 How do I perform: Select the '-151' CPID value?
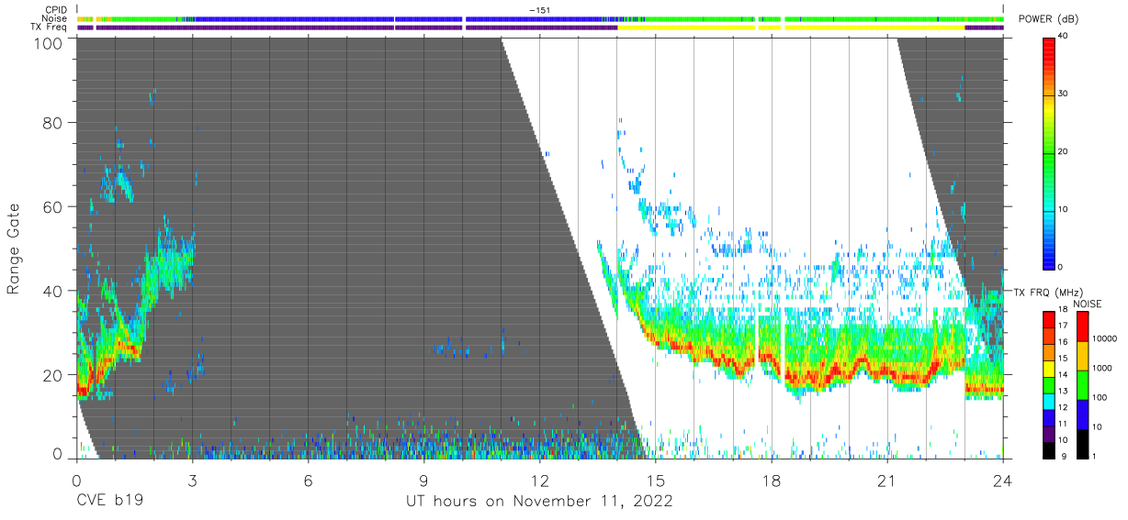539,10
